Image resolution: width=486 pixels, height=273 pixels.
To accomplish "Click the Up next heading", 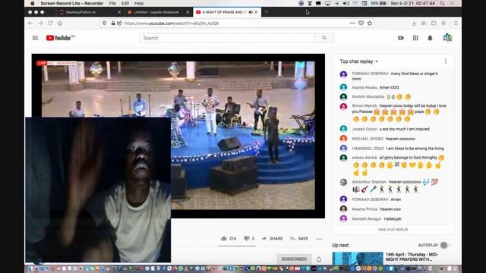I will (x=340, y=245).
